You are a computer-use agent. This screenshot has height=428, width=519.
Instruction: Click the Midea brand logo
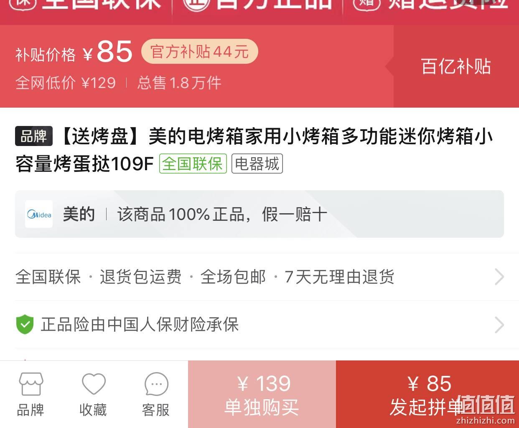(x=39, y=214)
